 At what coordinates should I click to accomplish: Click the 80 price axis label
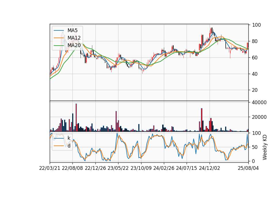[255, 41]
